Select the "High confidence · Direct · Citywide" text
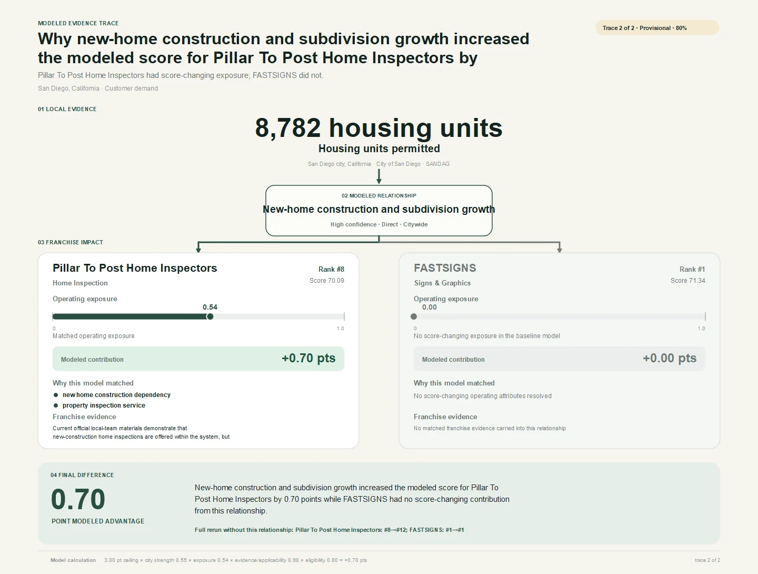Screen dimensions: 758x574 click(x=379, y=224)
